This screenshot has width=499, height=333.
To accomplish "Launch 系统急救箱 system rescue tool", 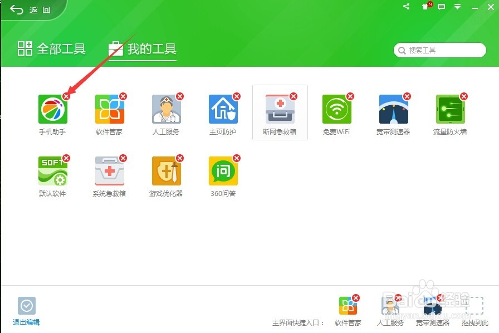I will pos(109,173).
